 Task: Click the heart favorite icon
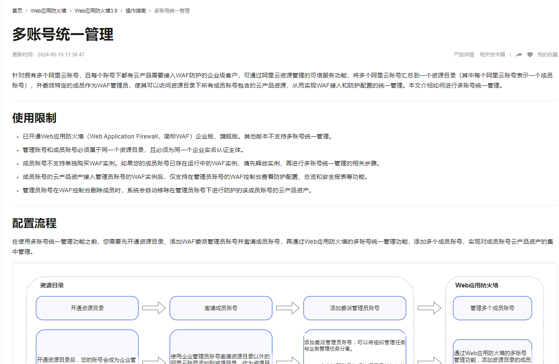tap(530, 55)
